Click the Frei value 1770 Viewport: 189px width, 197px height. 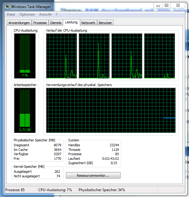coord(58,159)
